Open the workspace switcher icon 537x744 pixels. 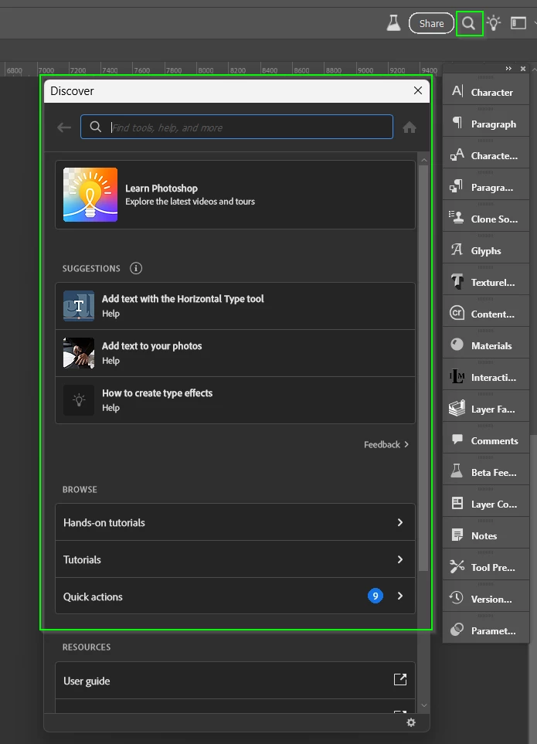coord(518,22)
